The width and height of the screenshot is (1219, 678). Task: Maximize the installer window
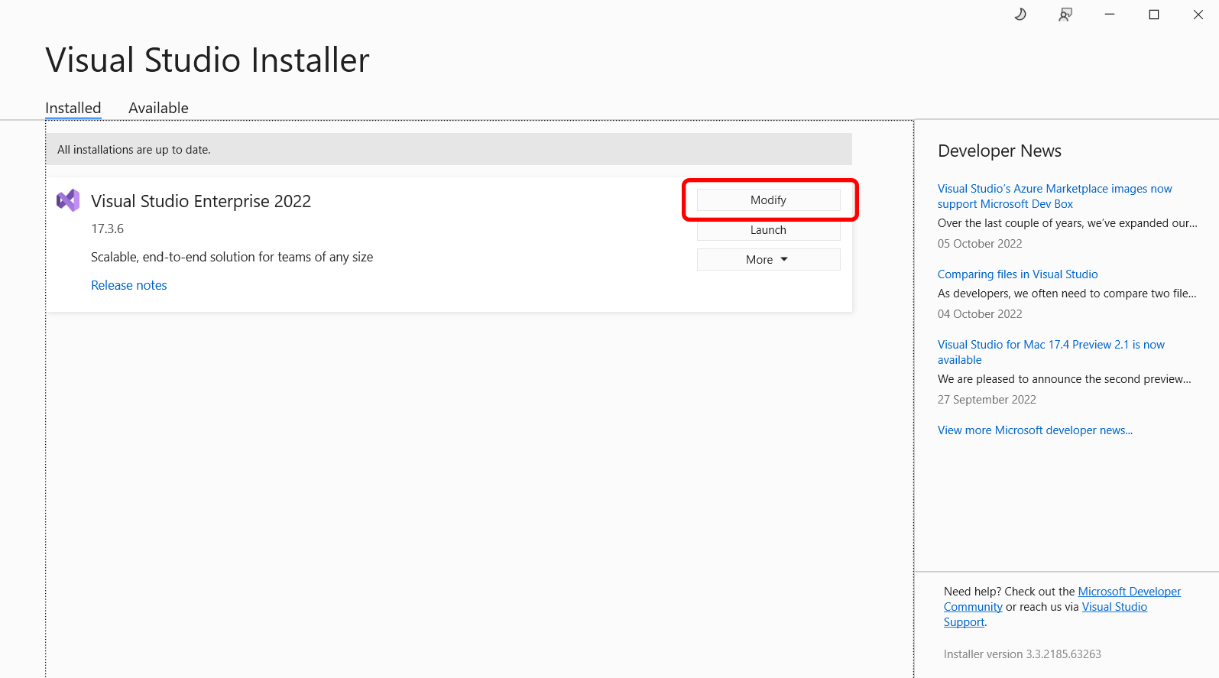1154,15
